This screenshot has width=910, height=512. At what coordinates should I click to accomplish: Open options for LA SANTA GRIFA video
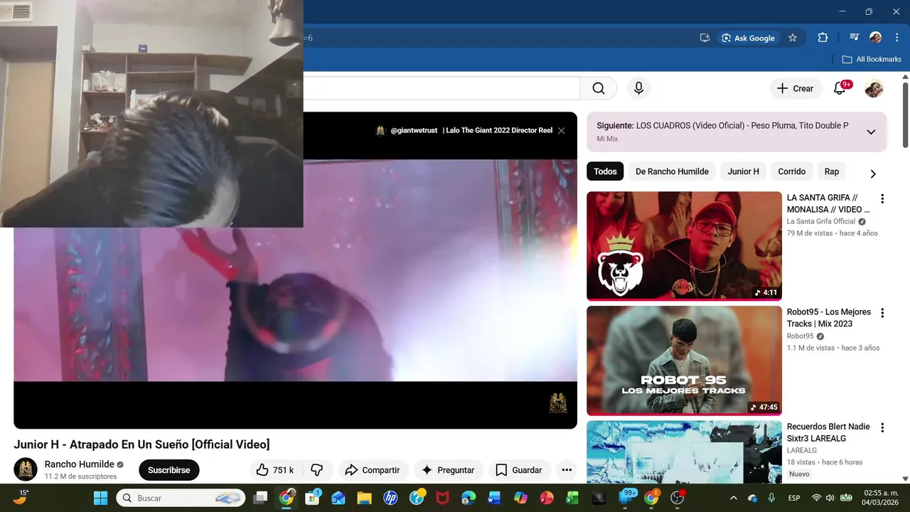point(882,198)
